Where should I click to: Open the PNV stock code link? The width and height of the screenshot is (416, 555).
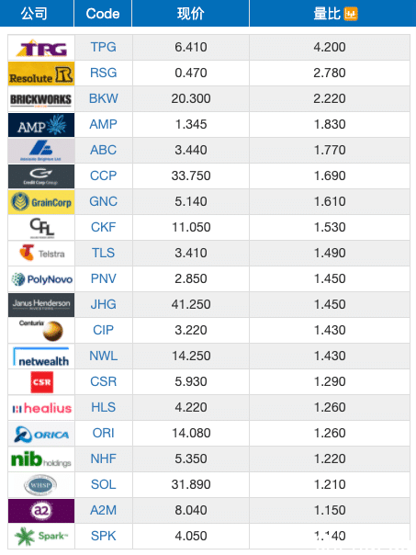(x=103, y=279)
